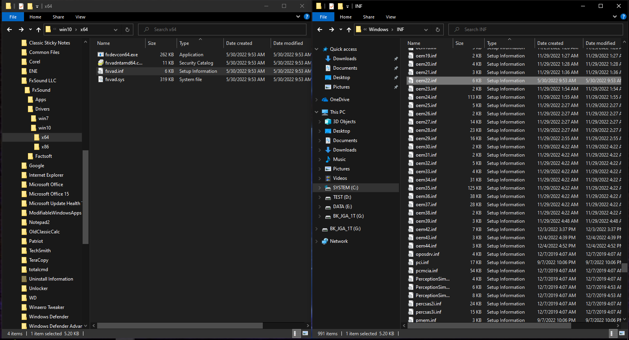Select the fxvad.sys system file icon

click(x=101, y=79)
